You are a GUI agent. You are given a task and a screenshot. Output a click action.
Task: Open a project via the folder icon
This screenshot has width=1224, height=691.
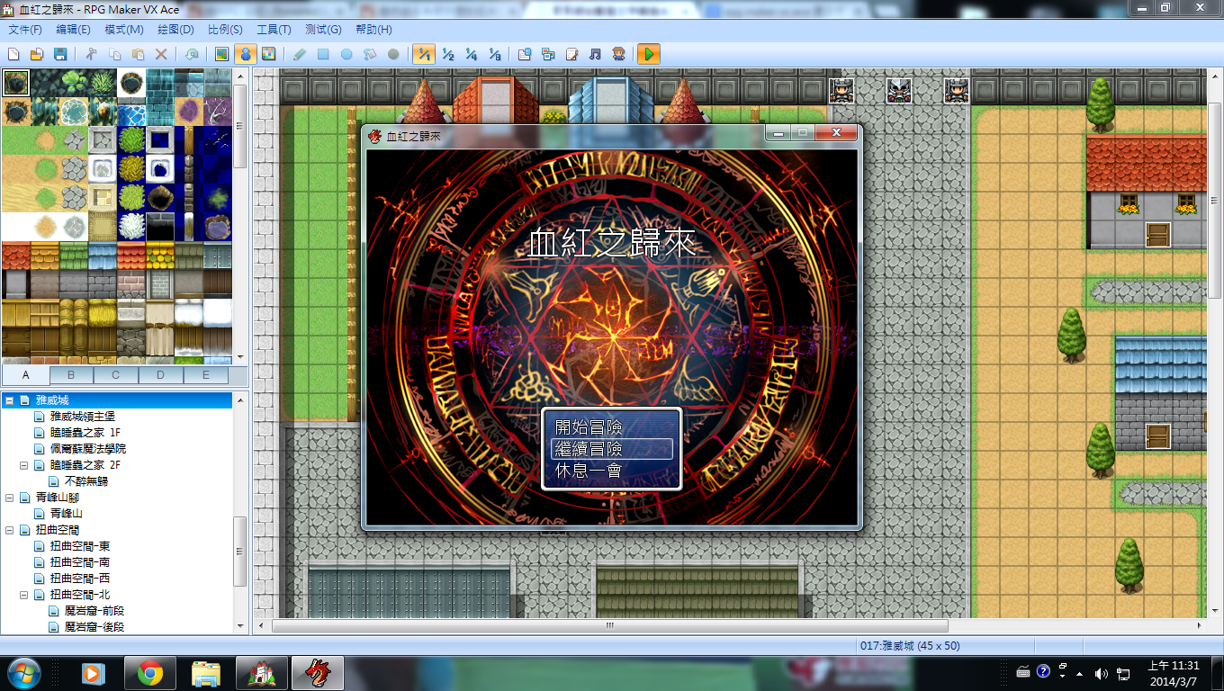(37, 54)
